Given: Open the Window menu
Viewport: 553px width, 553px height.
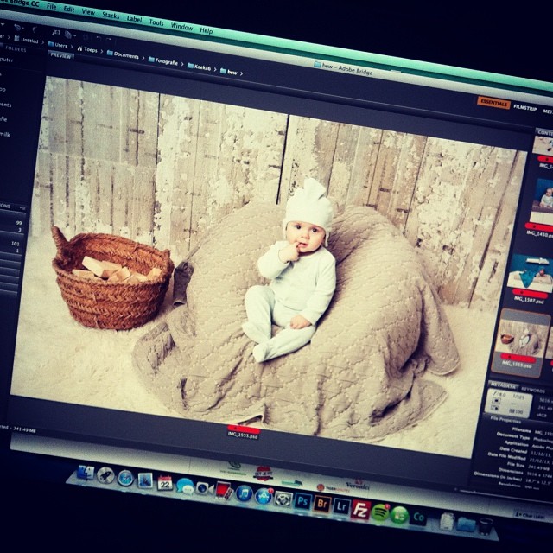Looking at the screenshot, I should tap(181, 27).
